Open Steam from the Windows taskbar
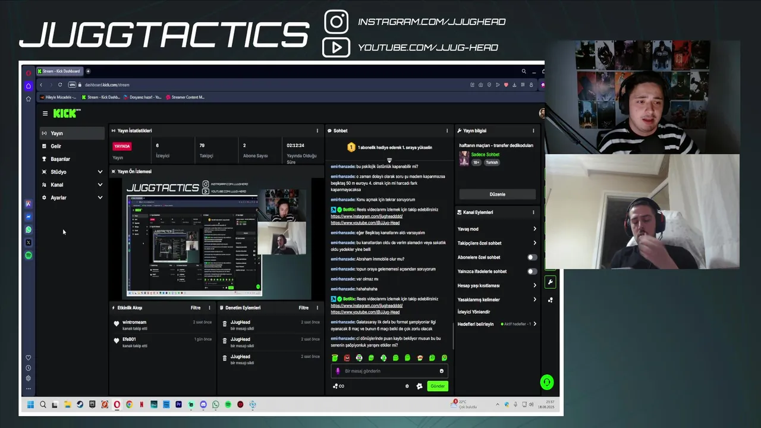The height and width of the screenshot is (428, 761). coord(80,405)
